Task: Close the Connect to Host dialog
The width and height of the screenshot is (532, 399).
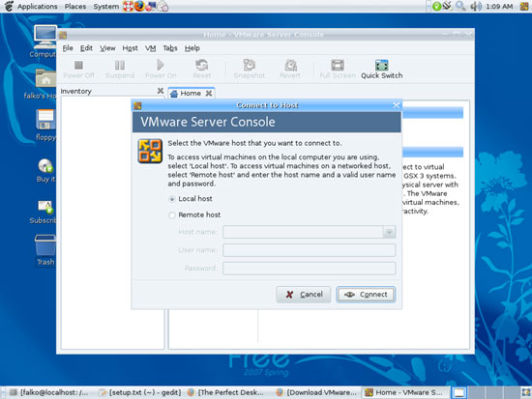Action: (396, 105)
